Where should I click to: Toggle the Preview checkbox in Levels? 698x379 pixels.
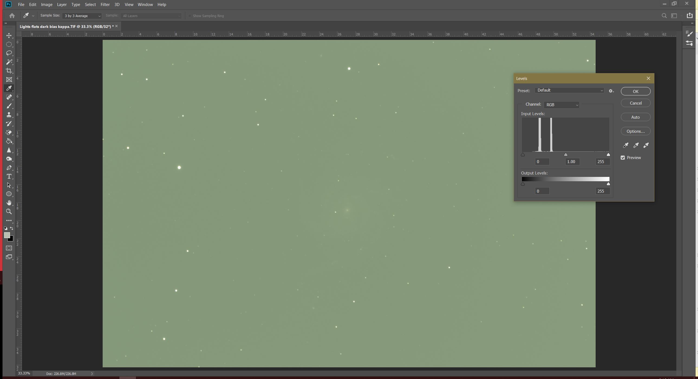click(x=623, y=157)
